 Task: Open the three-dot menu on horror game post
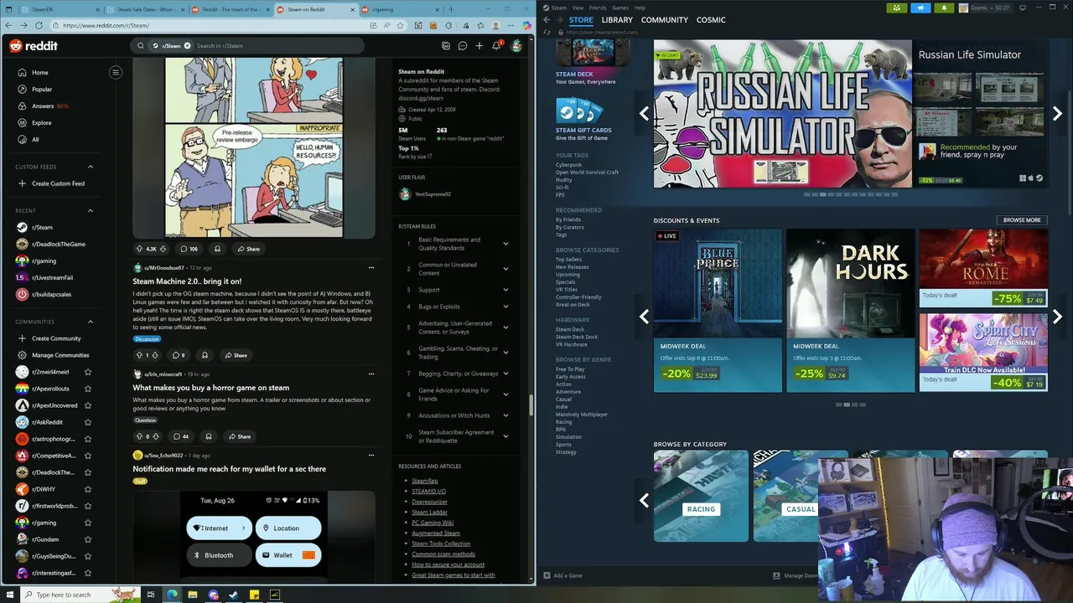click(371, 374)
